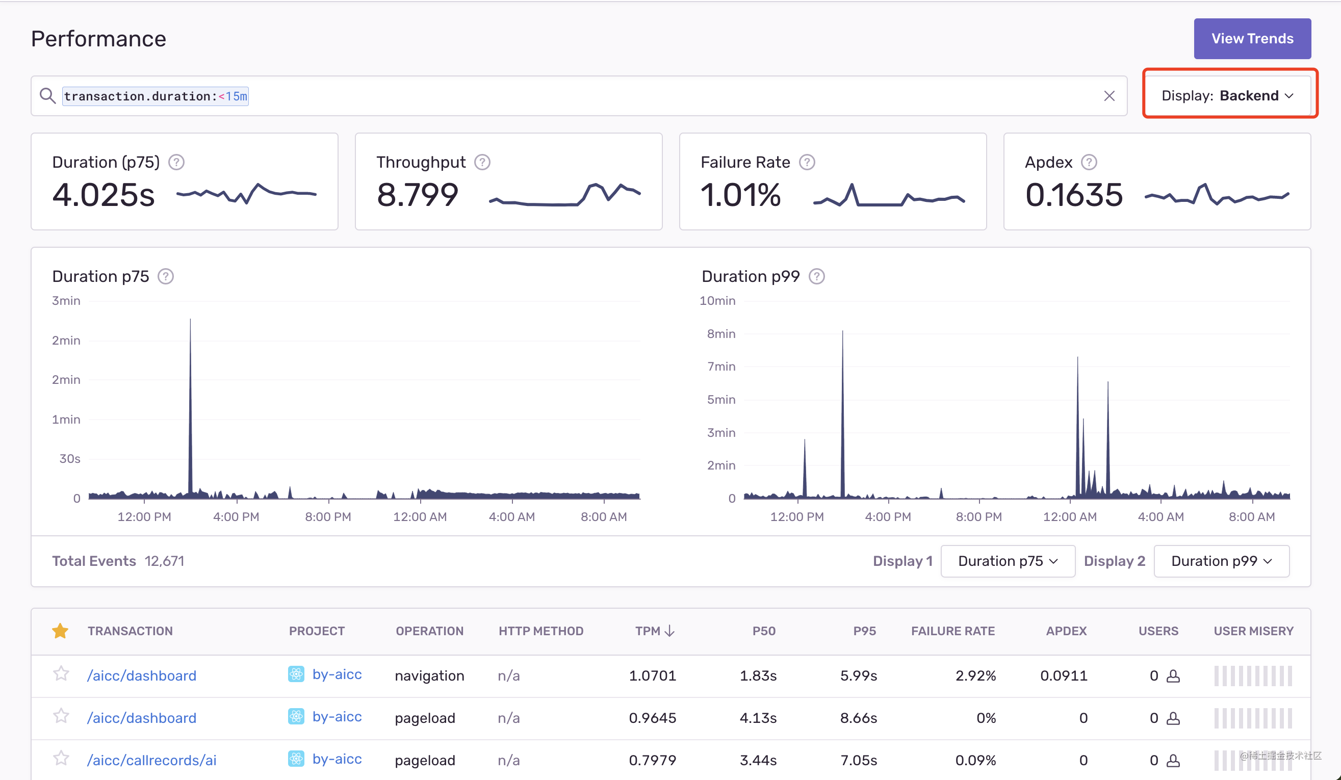Sort by P50 column header
The image size is (1341, 780).
click(x=764, y=631)
